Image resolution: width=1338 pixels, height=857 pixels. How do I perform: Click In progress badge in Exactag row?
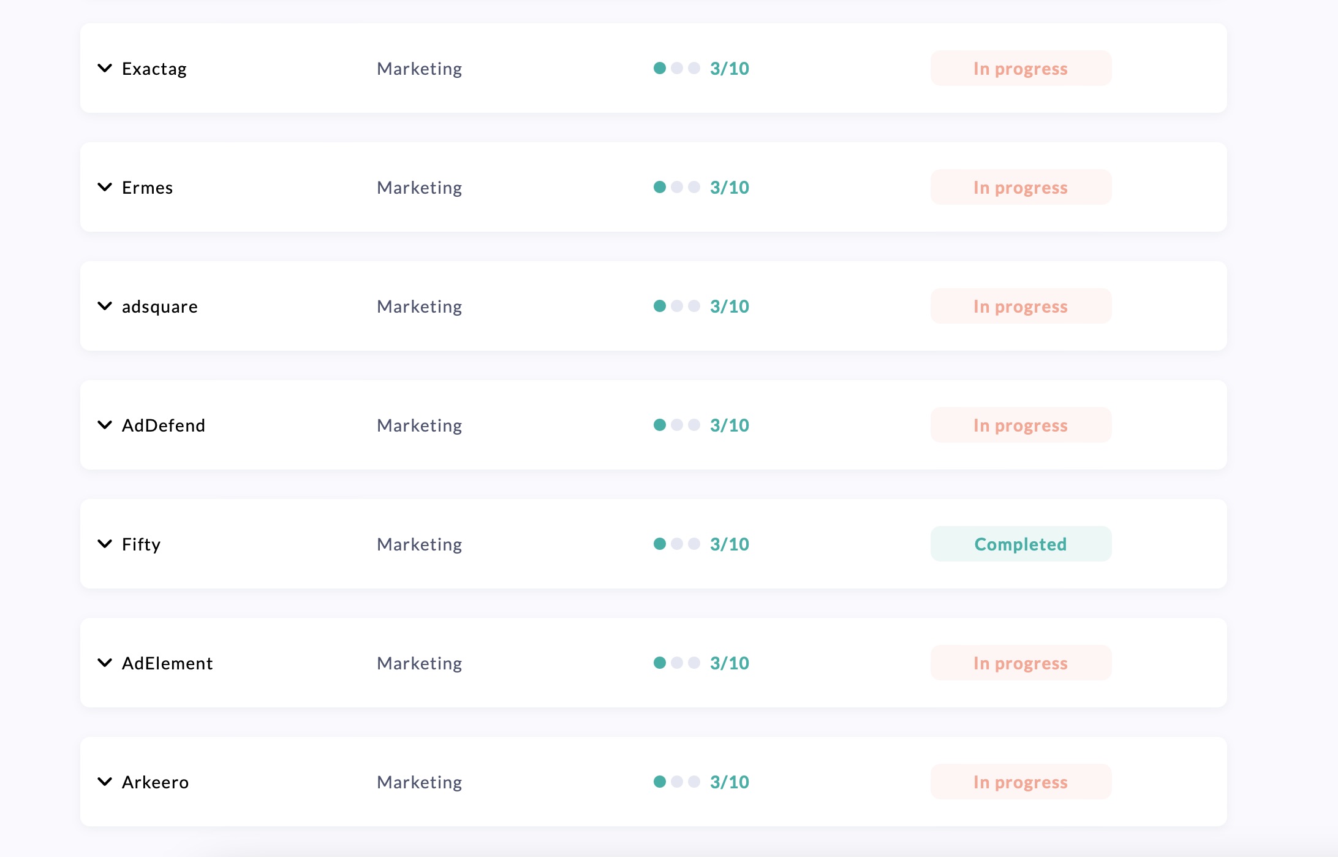(1020, 68)
